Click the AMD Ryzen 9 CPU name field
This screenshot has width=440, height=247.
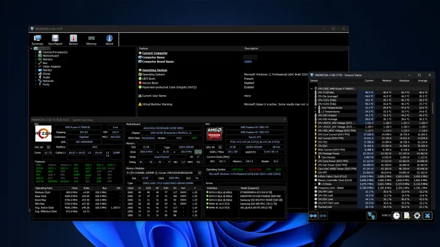(x=78, y=127)
